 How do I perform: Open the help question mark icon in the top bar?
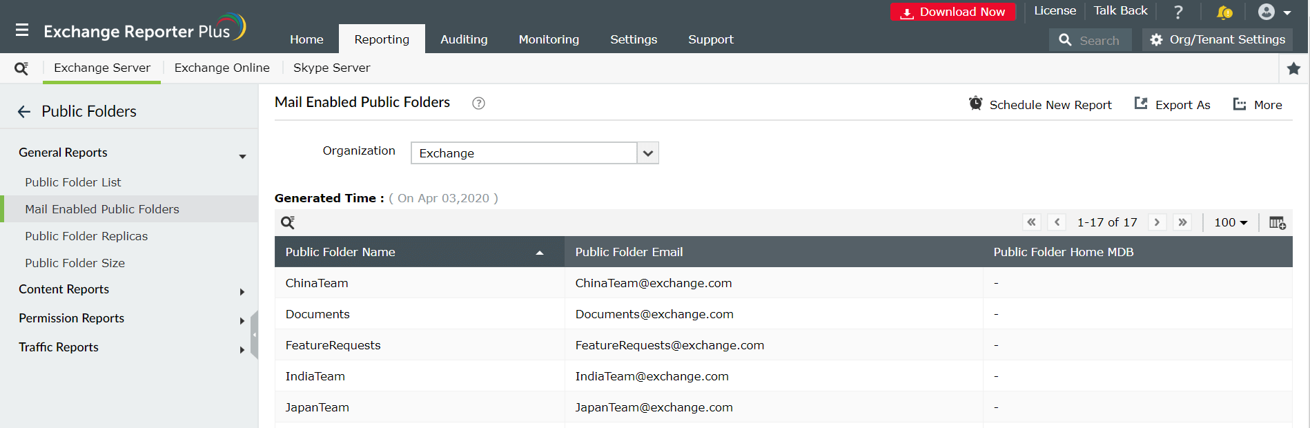[1178, 12]
